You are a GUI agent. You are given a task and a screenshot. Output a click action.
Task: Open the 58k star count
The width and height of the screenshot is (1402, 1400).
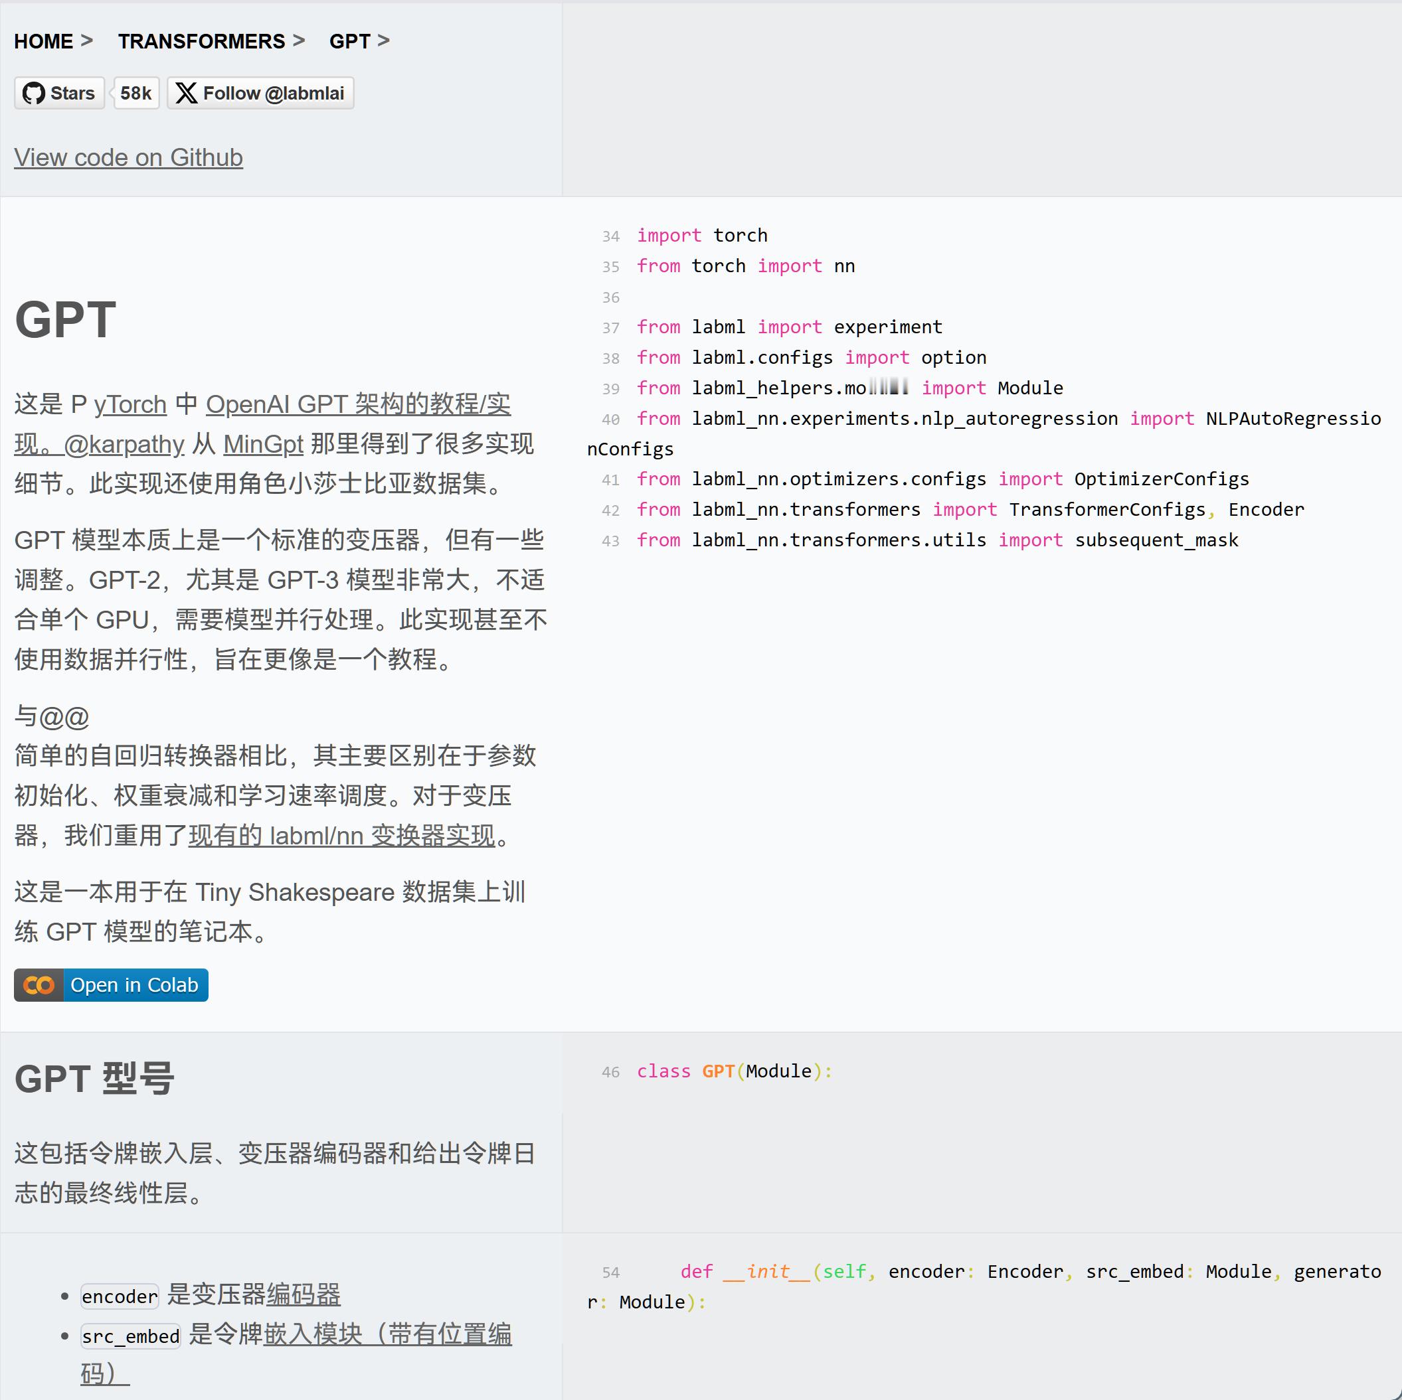click(135, 93)
